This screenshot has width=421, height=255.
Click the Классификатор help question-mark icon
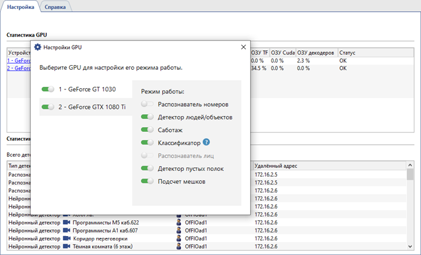[206, 143]
